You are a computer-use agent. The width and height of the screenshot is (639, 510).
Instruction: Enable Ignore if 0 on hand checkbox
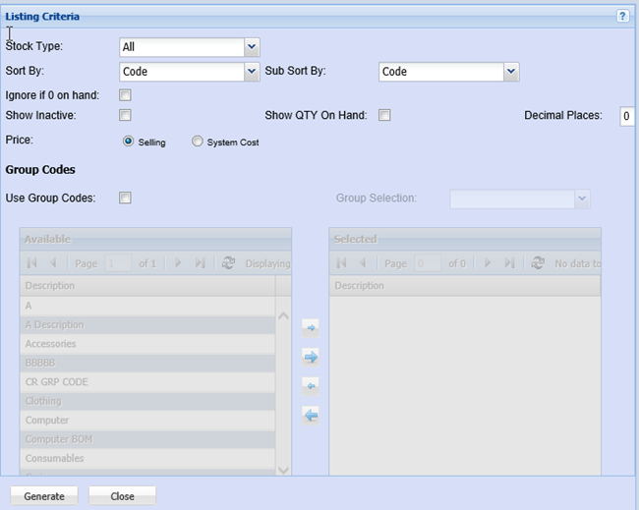coord(125,95)
